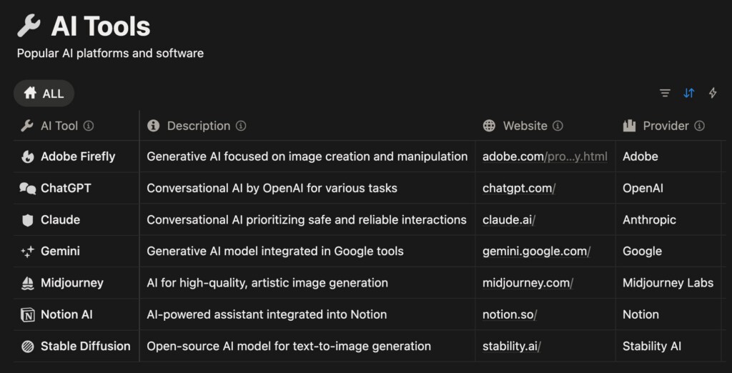Click the AI Tools page title
This screenshot has height=373, width=732.
[x=100, y=26]
